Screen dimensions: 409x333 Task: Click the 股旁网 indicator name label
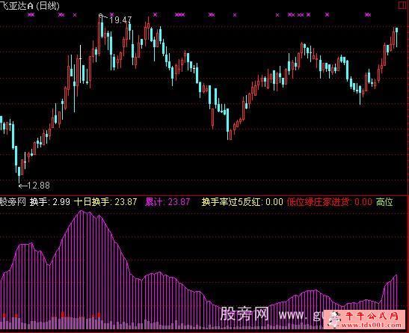[13, 202]
